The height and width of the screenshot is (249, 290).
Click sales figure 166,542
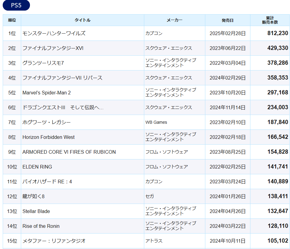[278, 137]
